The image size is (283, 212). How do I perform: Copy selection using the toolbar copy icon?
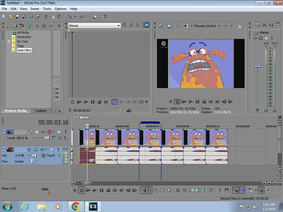(53, 17)
